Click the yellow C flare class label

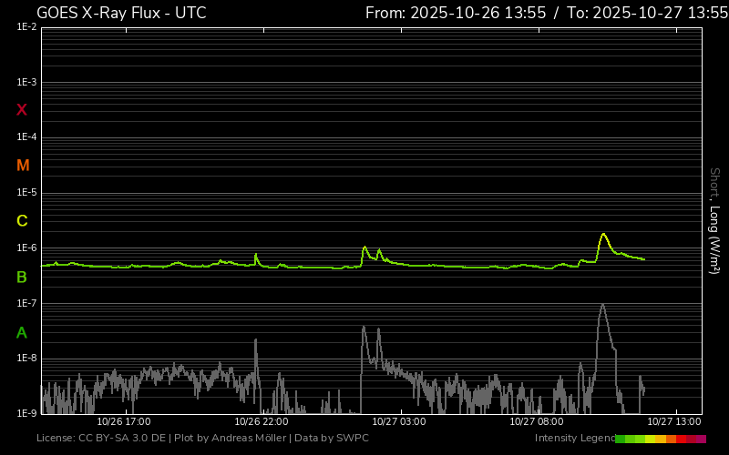click(22, 221)
